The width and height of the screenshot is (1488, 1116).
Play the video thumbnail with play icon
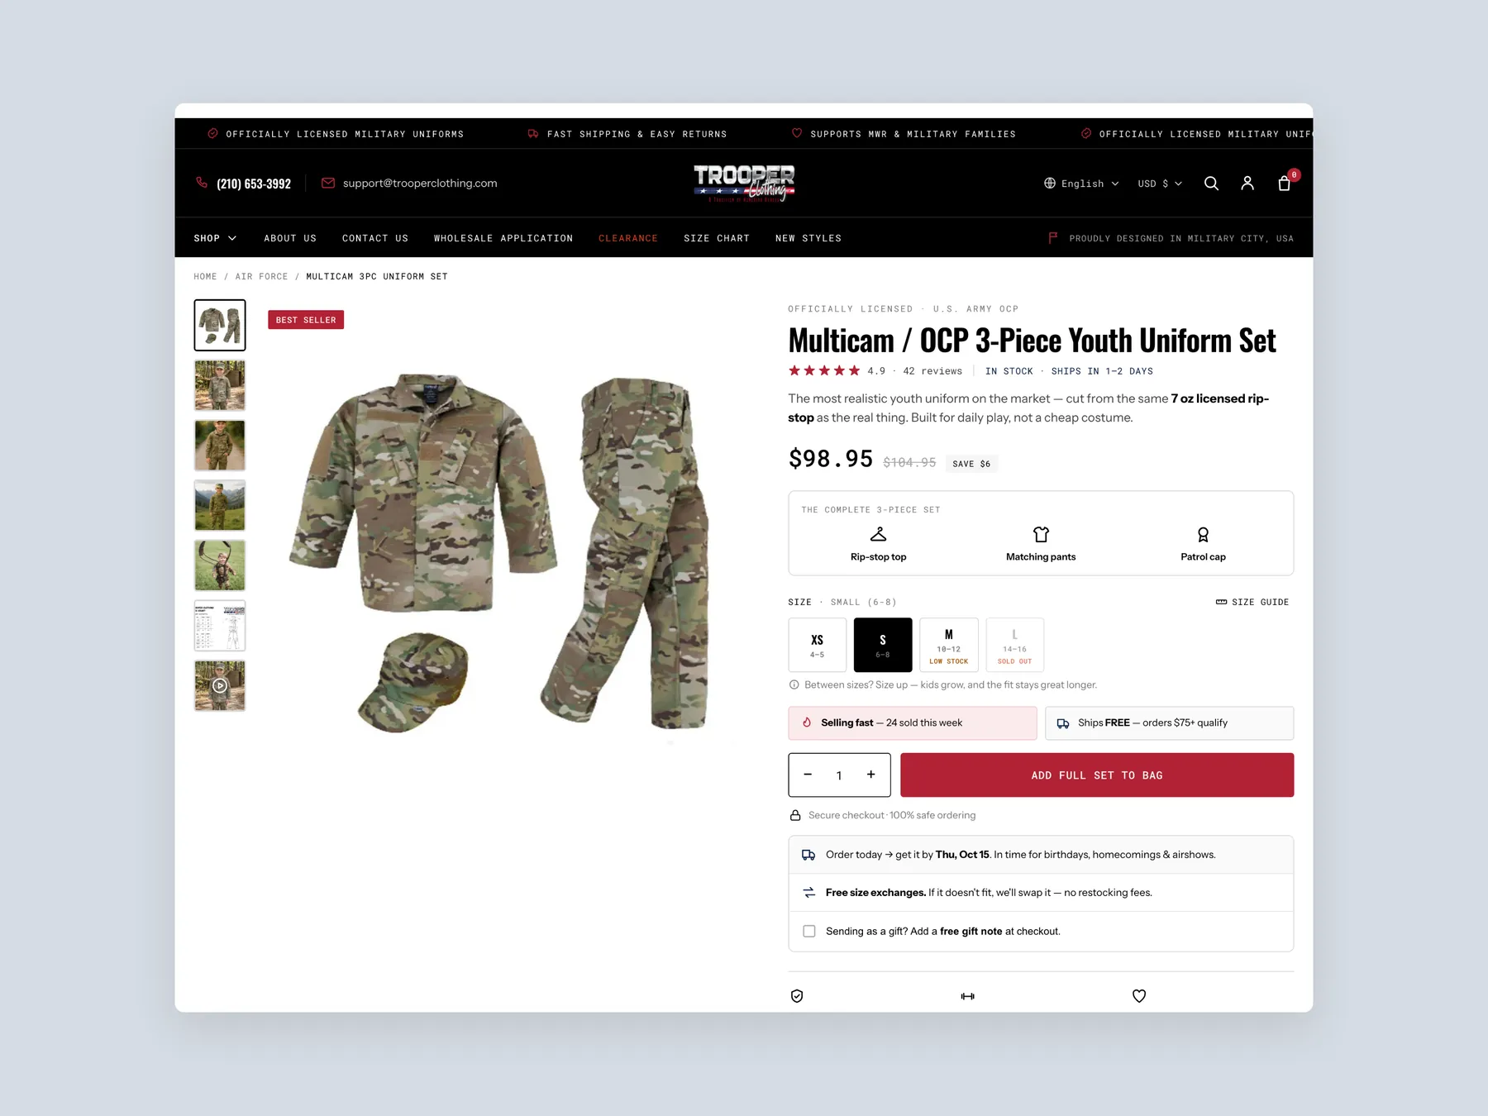[x=220, y=685]
